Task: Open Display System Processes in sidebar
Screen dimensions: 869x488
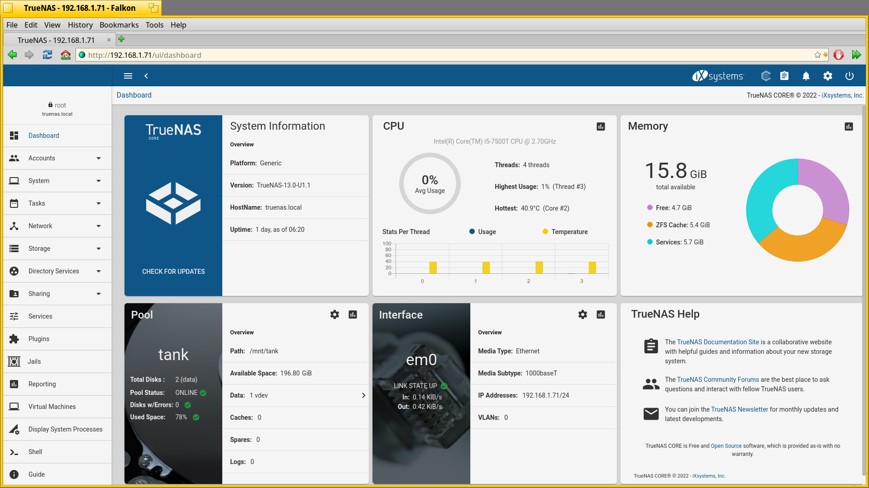Action: 57,429
